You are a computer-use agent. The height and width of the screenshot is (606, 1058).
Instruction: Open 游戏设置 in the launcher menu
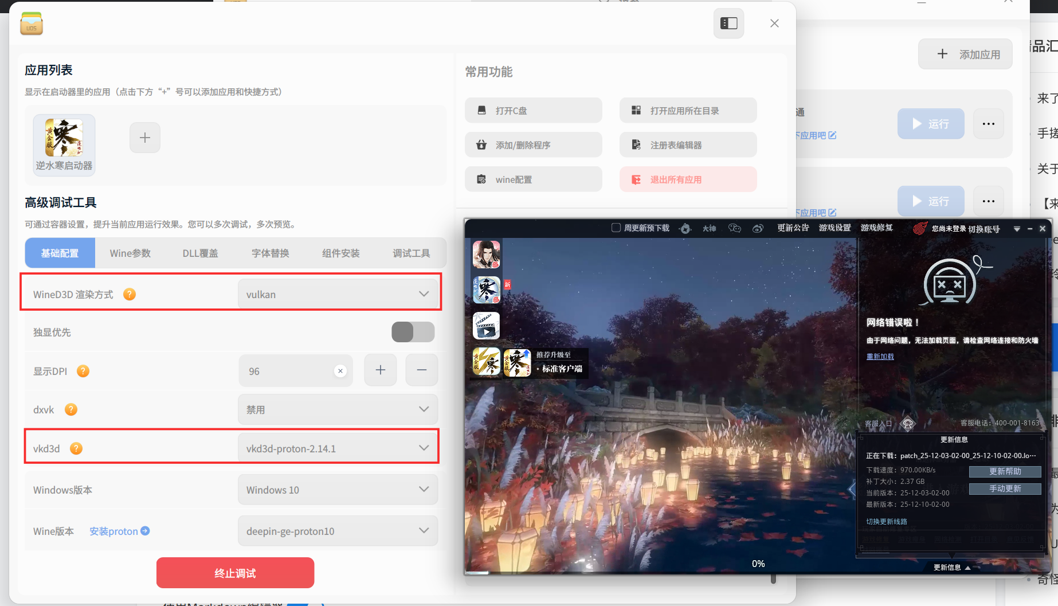(834, 228)
